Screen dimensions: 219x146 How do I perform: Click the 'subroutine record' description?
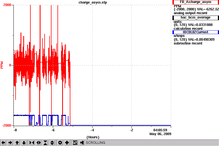[x=188, y=43]
